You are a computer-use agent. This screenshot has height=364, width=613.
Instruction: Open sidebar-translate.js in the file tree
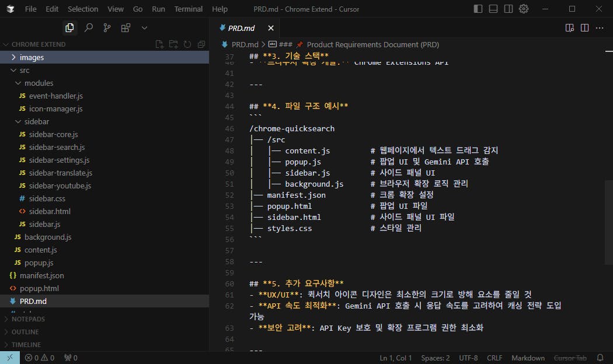click(x=60, y=173)
